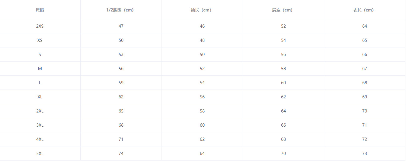Select the XS size row label
Viewport: 406px width, 162px height.
40,40
